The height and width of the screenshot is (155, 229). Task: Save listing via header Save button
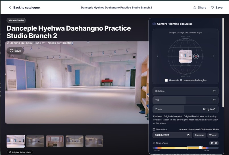pos(217,8)
